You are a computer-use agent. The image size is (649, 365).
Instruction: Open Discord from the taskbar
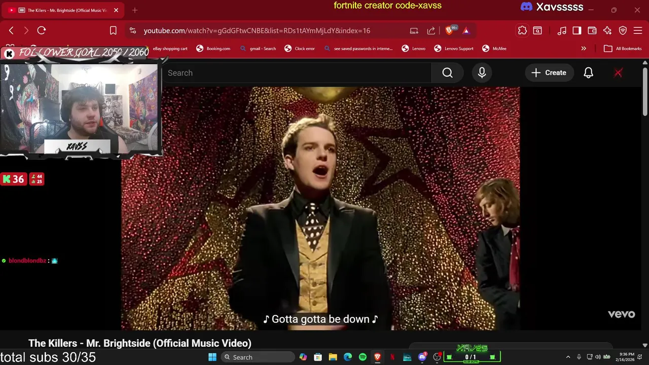tap(422, 357)
